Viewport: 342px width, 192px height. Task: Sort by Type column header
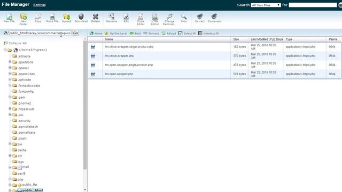[x=289, y=39]
